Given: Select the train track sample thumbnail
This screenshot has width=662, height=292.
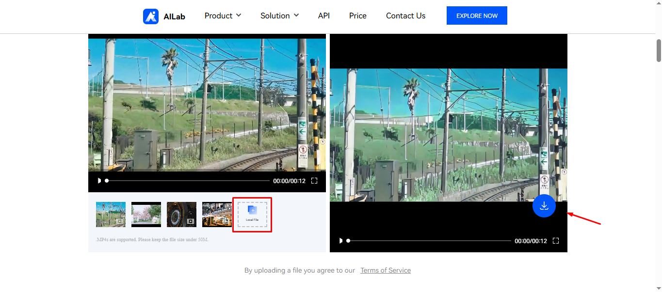Looking at the screenshot, I should [x=111, y=215].
